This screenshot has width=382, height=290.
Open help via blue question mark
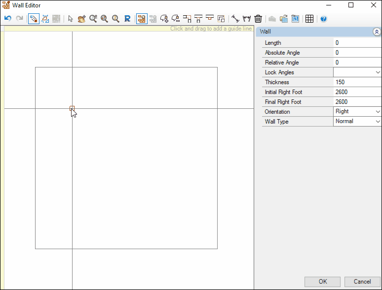tap(324, 19)
